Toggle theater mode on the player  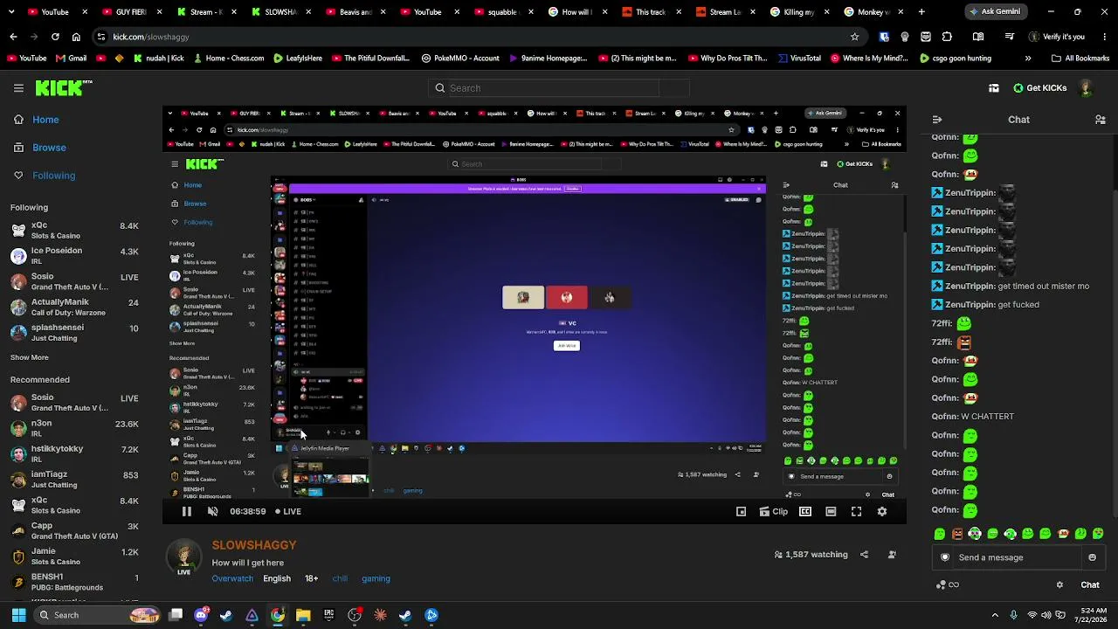pos(831,512)
